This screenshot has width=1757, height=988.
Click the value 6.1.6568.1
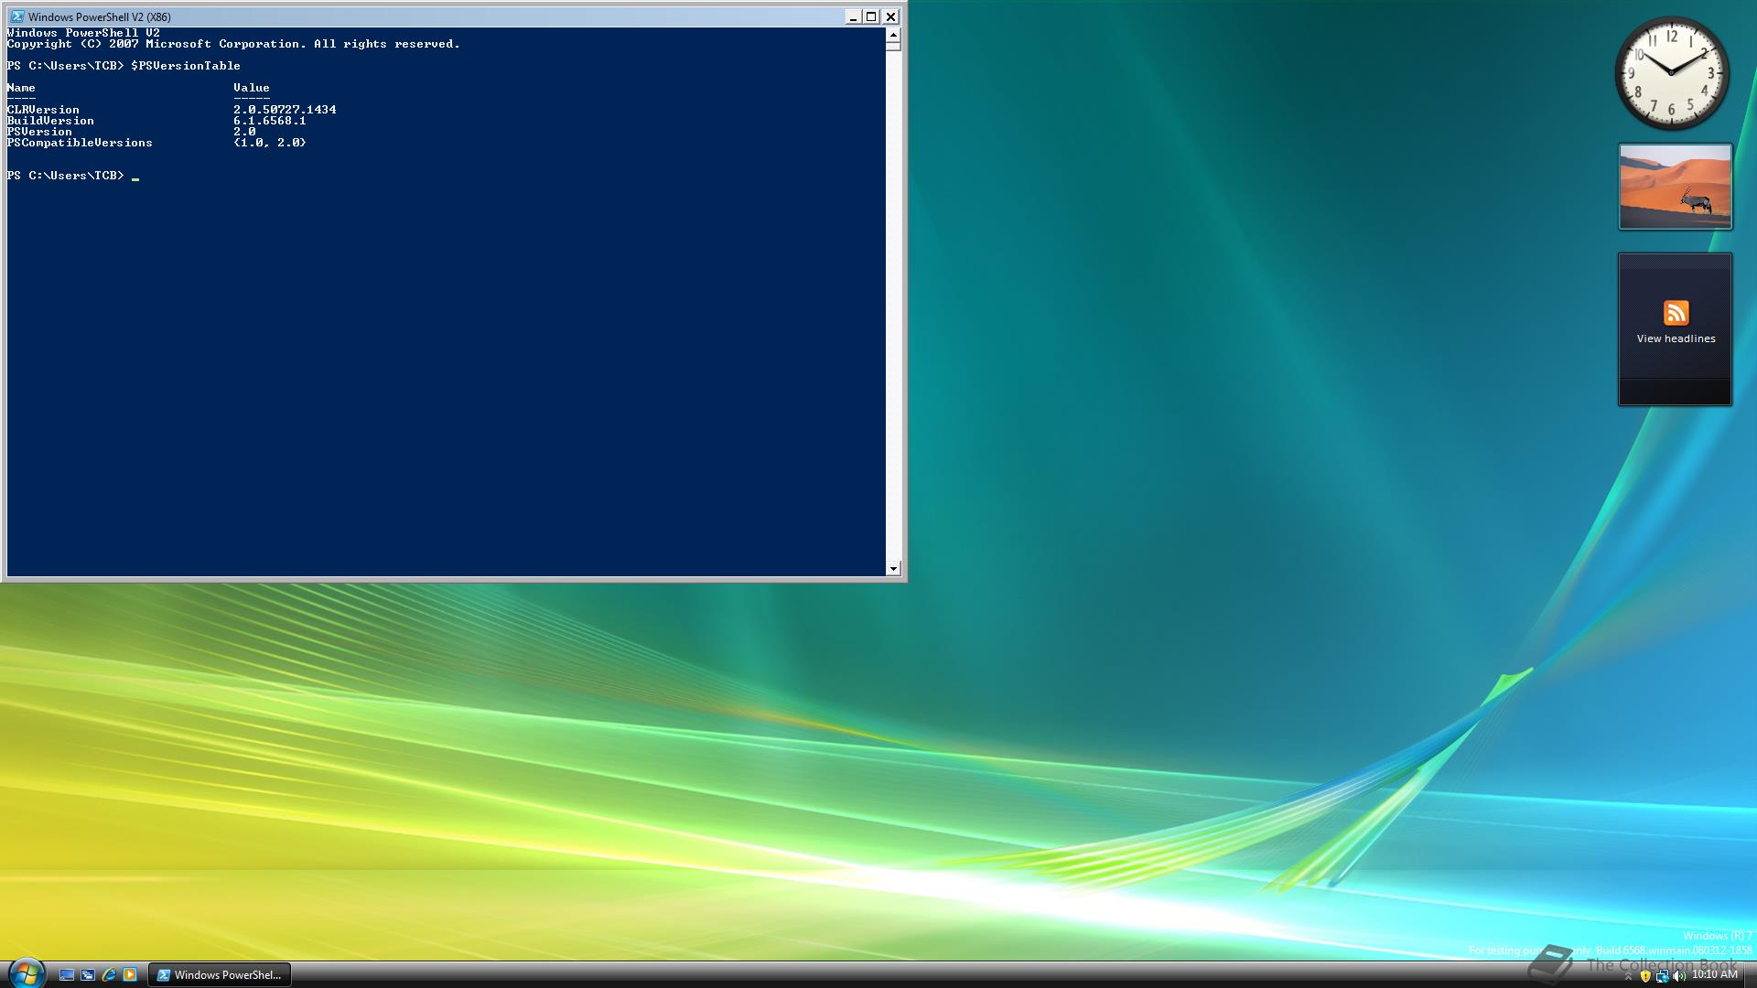[270, 121]
